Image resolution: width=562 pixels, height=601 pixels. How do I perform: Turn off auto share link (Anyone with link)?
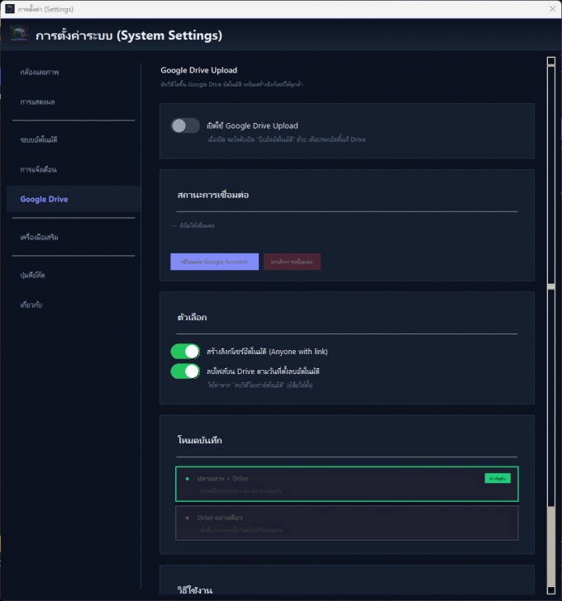(x=185, y=351)
